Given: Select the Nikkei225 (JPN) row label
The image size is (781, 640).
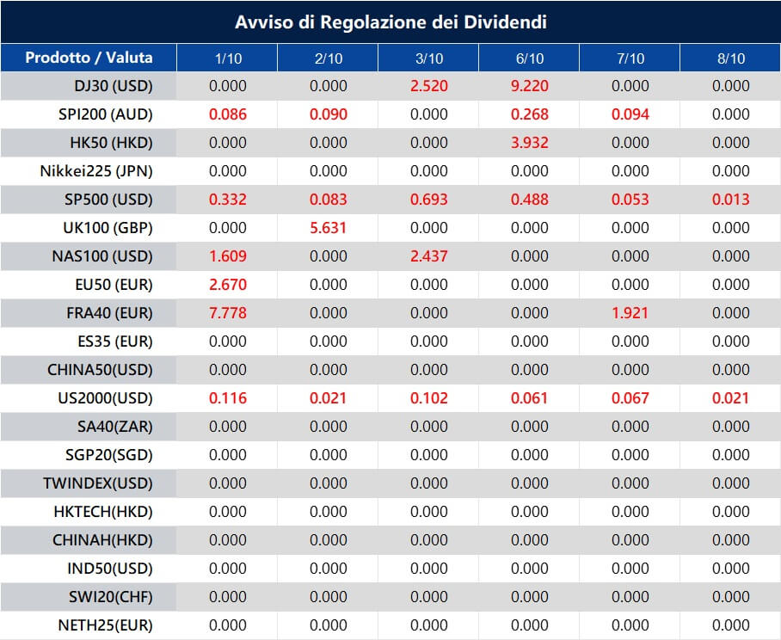Looking at the screenshot, I should (96, 171).
